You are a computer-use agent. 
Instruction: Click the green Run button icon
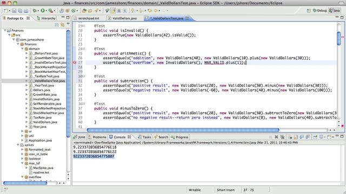tap(43, 11)
